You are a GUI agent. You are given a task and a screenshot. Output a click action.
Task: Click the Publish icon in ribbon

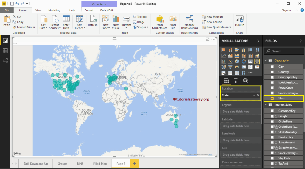coord(239,21)
